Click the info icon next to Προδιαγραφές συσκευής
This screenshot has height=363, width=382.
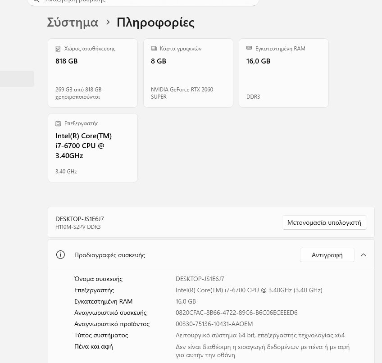pos(60,255)
